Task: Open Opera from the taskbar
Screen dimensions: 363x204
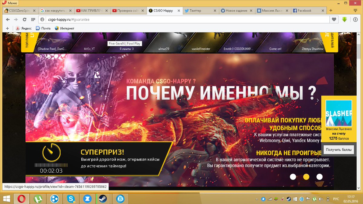Action: (22, 199)
